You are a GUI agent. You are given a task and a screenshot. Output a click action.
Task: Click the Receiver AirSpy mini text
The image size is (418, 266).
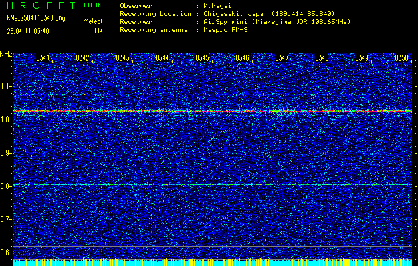(x=276, y=22)
